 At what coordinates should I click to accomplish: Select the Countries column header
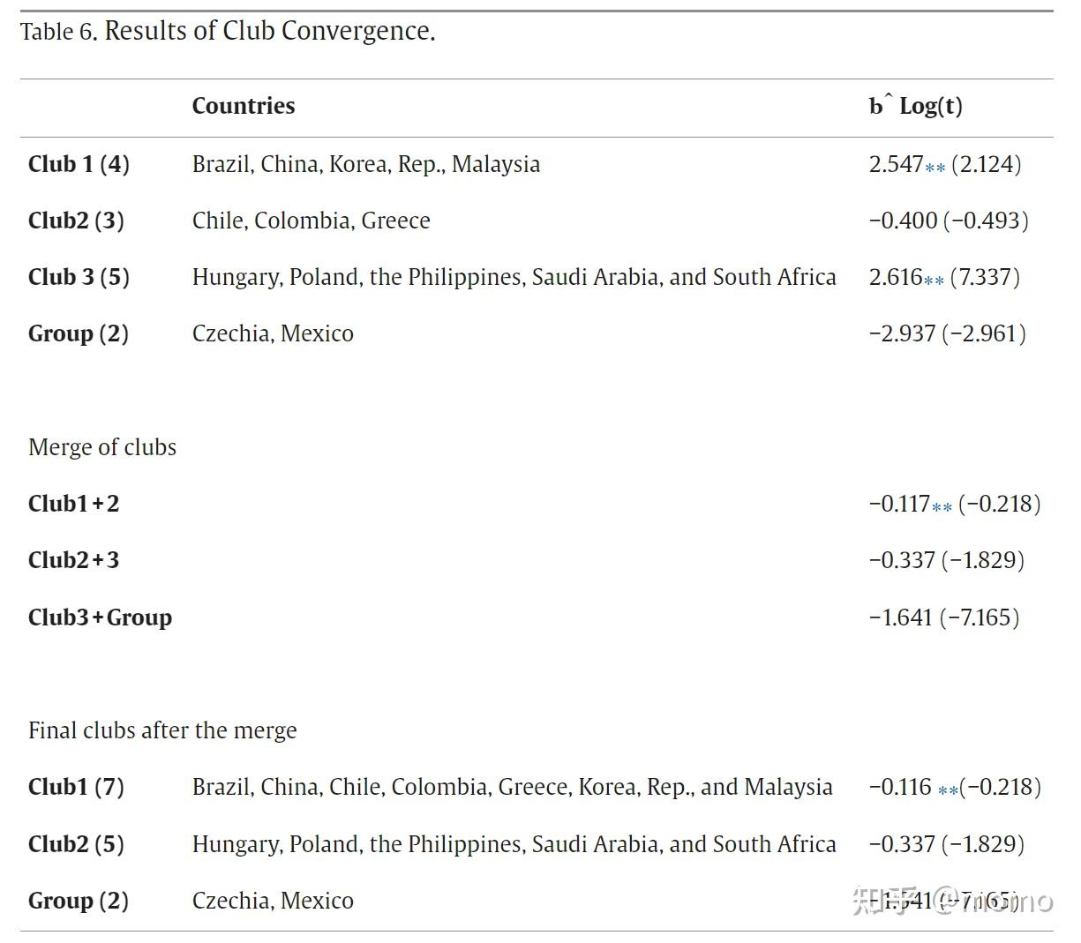tap(244, 106)
